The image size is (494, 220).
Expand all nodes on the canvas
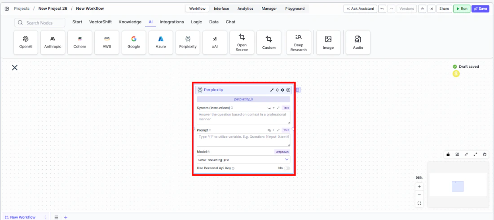(476, 154)
